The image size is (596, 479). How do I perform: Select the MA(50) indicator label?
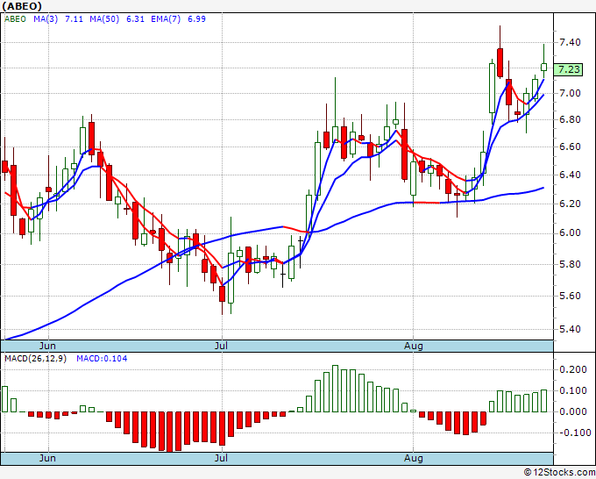[104, 19]
